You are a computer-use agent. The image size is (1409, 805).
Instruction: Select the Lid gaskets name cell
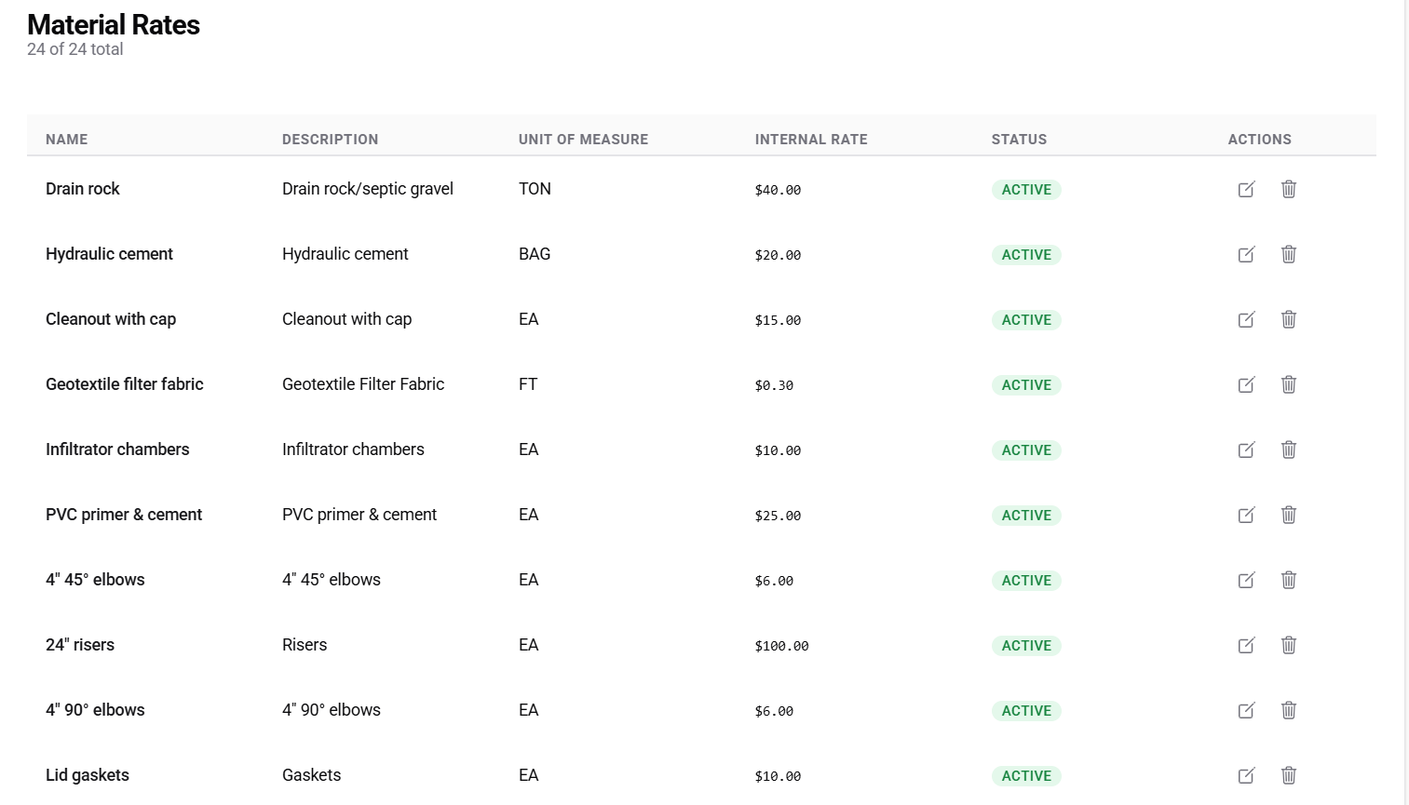pyautogui.click(x=88, y=775)
